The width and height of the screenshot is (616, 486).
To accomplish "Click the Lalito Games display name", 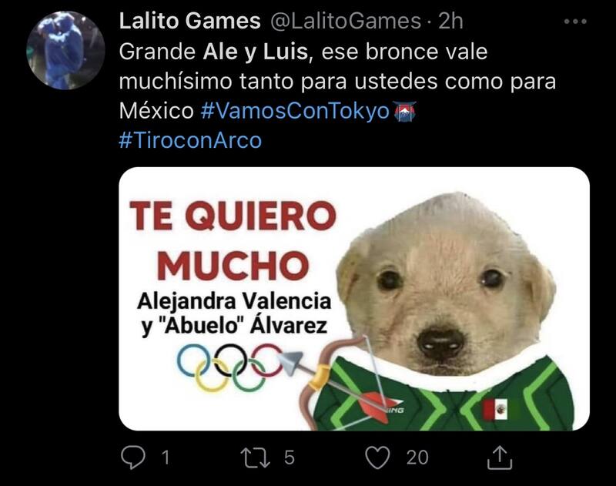I will [189, 21].
